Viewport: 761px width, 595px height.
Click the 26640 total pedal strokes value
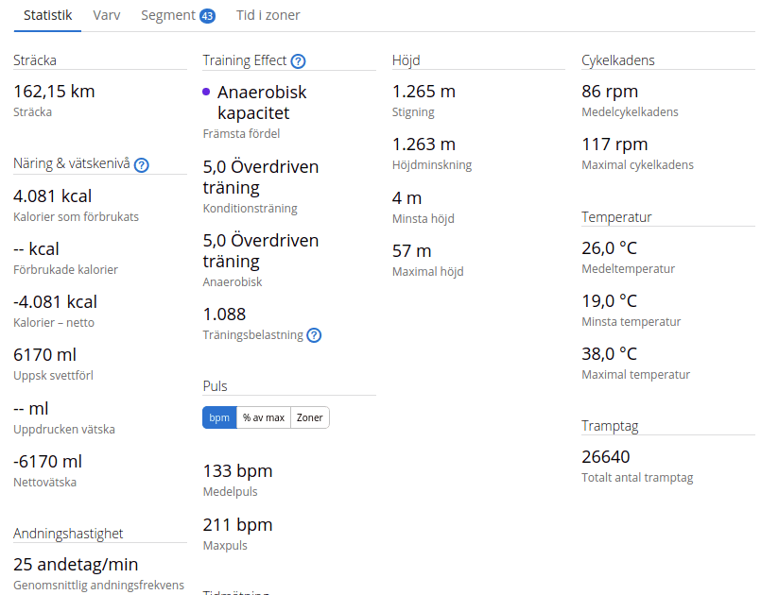(x=606, y=457)
